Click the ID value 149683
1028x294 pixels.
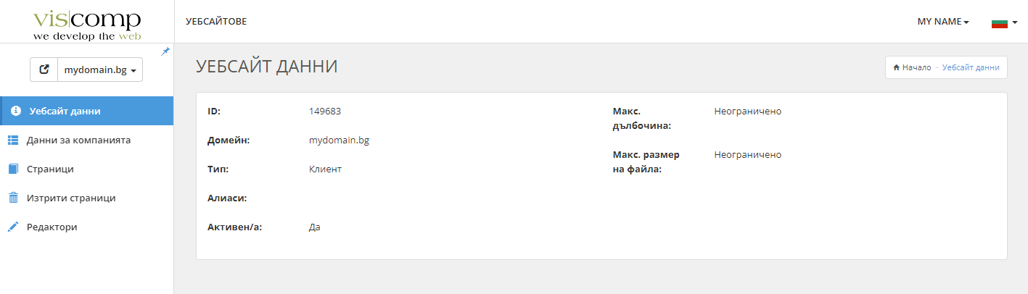point(325,112)
